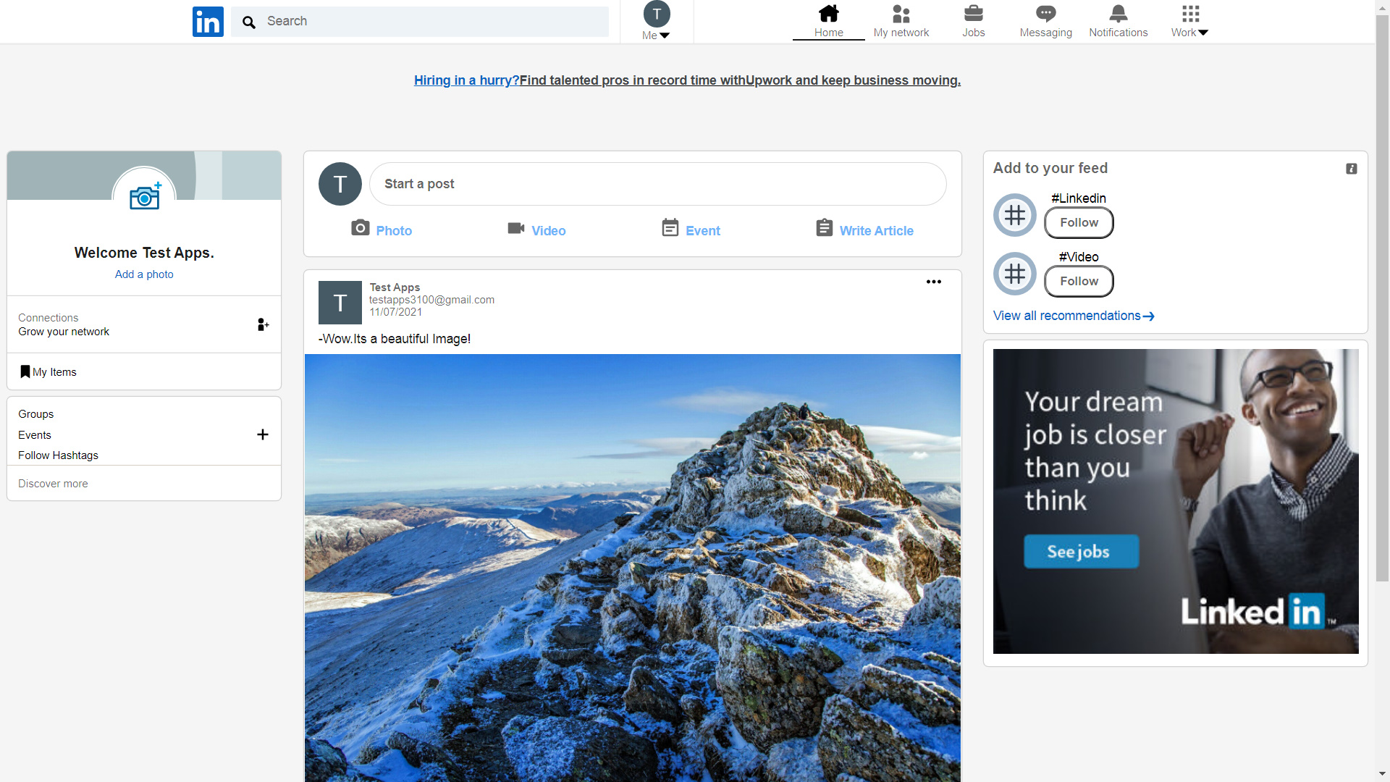This screenshot has width=1390, height=782.
Task: Start a Video post via the camcorder icon
Action: [x=515, y=227]
